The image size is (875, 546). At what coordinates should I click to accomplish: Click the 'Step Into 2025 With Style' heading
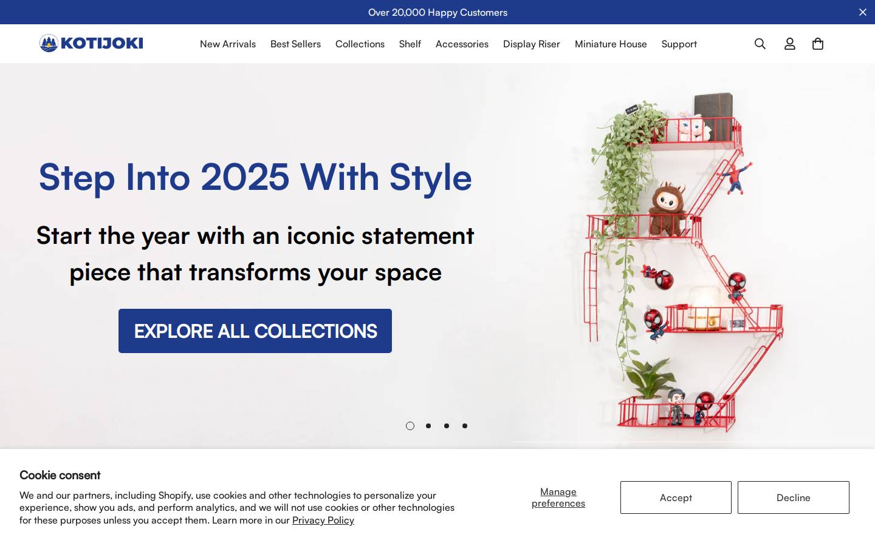coord(255,177)
